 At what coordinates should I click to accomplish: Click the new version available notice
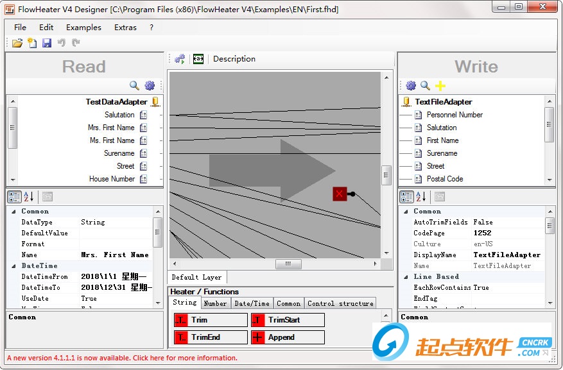pos(122,358)
